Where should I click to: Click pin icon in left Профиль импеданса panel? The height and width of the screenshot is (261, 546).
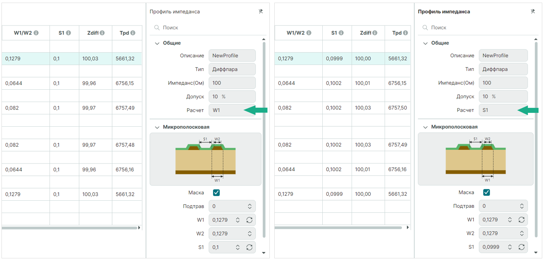click(x=261, y=12)
